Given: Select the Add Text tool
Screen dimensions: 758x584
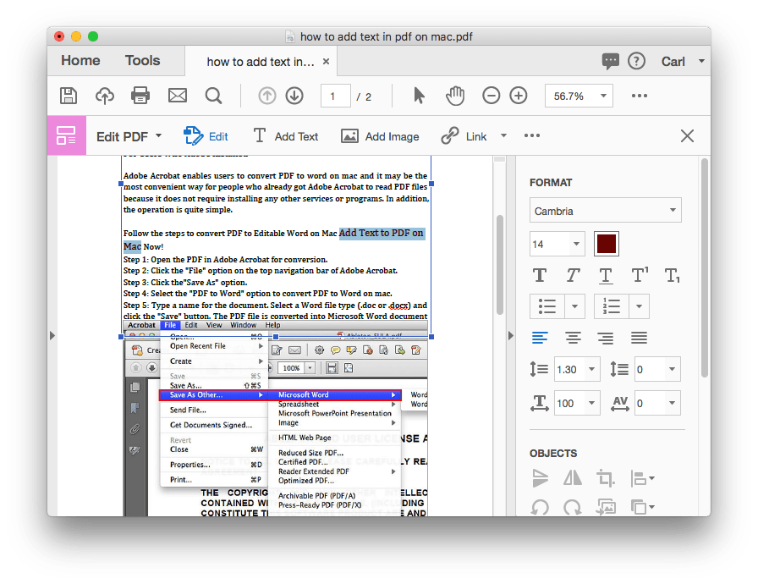Looking at the screenshot, I should 286,135.
